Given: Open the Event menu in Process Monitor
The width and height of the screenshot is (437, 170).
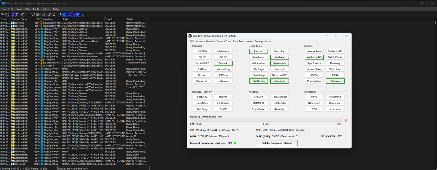Looking at the screenshot, I should [x=19, y=9].
